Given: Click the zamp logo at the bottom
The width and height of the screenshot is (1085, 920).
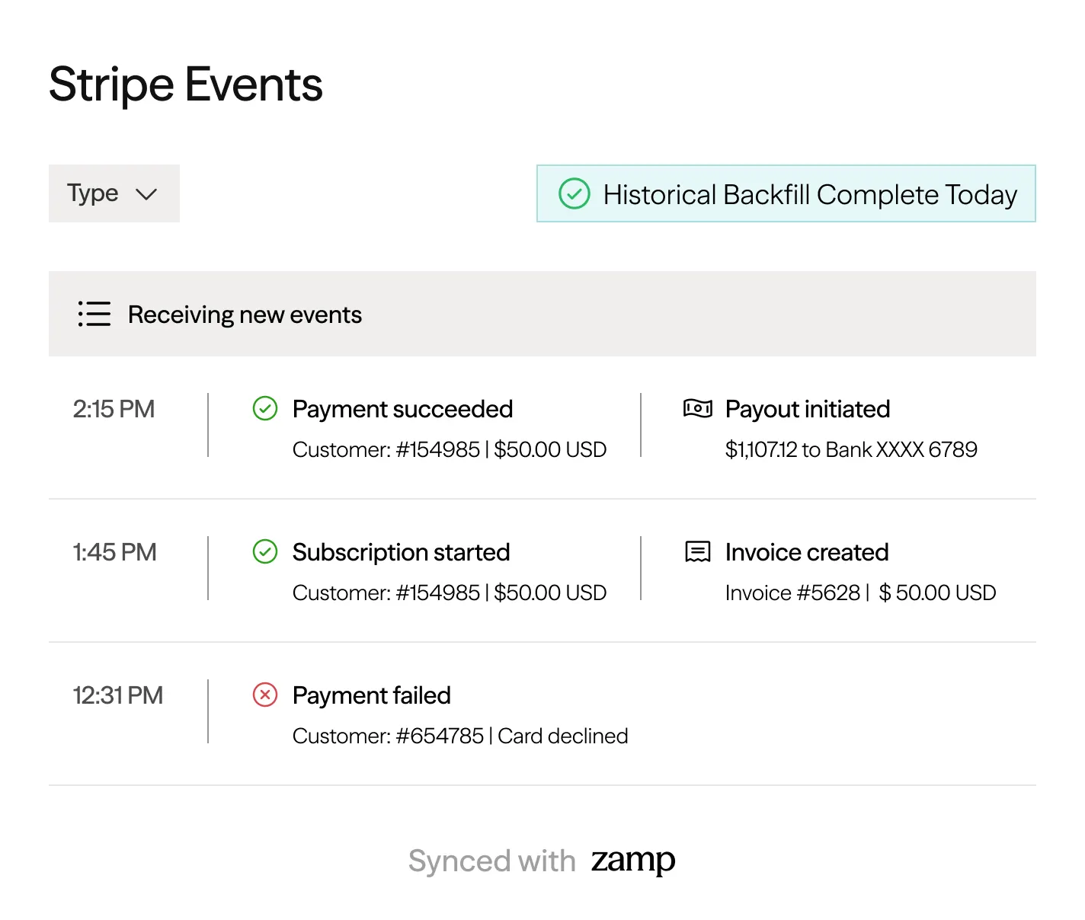Looking at the screenshot, I should coord(633,861).
